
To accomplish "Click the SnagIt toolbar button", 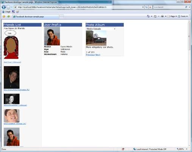I will [6, 12].
